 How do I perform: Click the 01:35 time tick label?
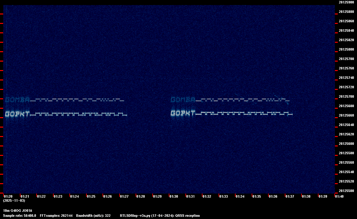point(257,196)
